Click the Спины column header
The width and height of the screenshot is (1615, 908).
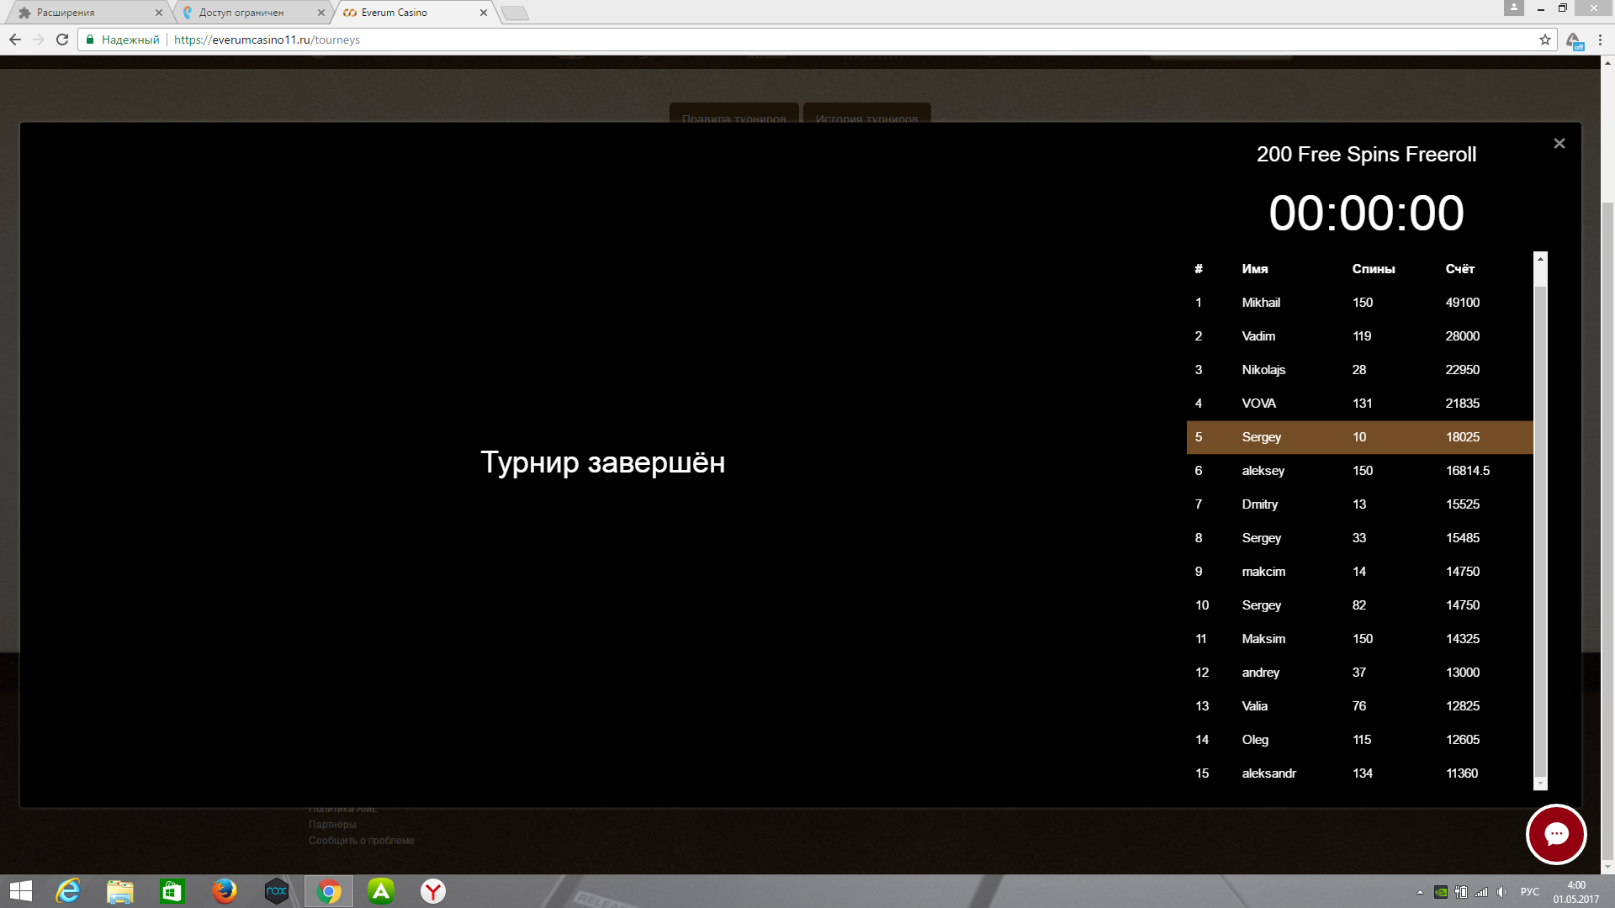click(1374, 269)
